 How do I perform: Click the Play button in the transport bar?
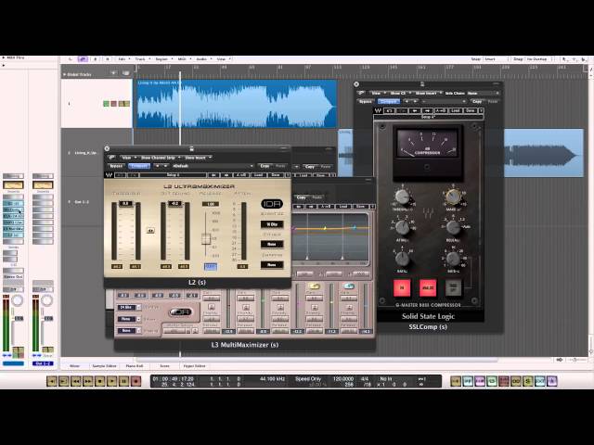(112, 381)
